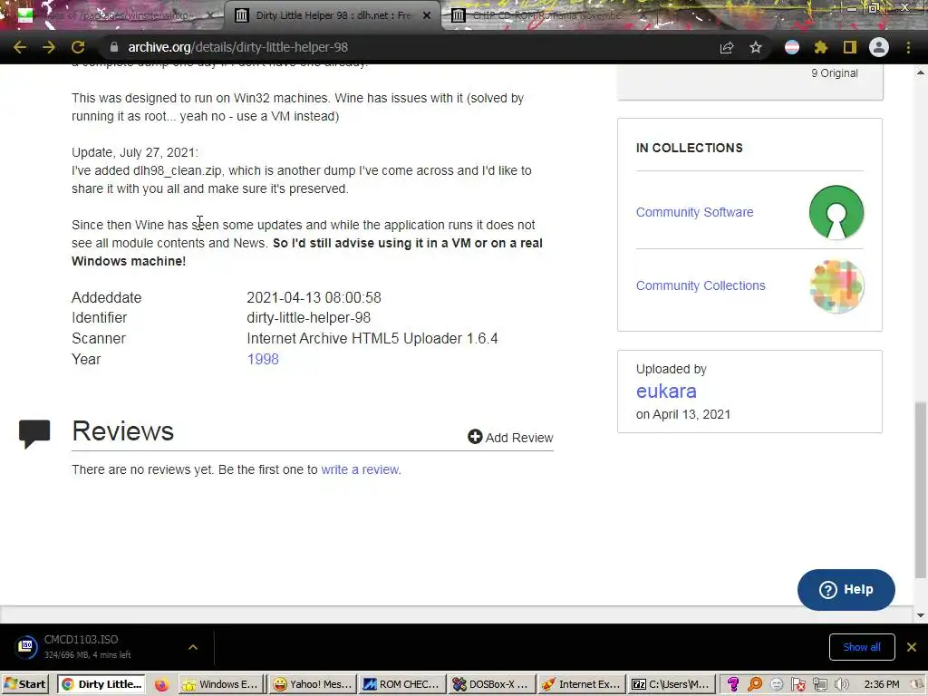Viewport: 928px width, 696px height.
Task: Switch to the 7-Zip C:\Users taskbar window
Action: (x=672, y=684)
